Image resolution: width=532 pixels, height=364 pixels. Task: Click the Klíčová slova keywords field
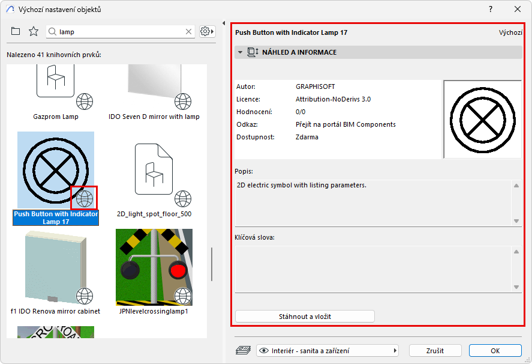pyautogui.click(x=374, y=269)
